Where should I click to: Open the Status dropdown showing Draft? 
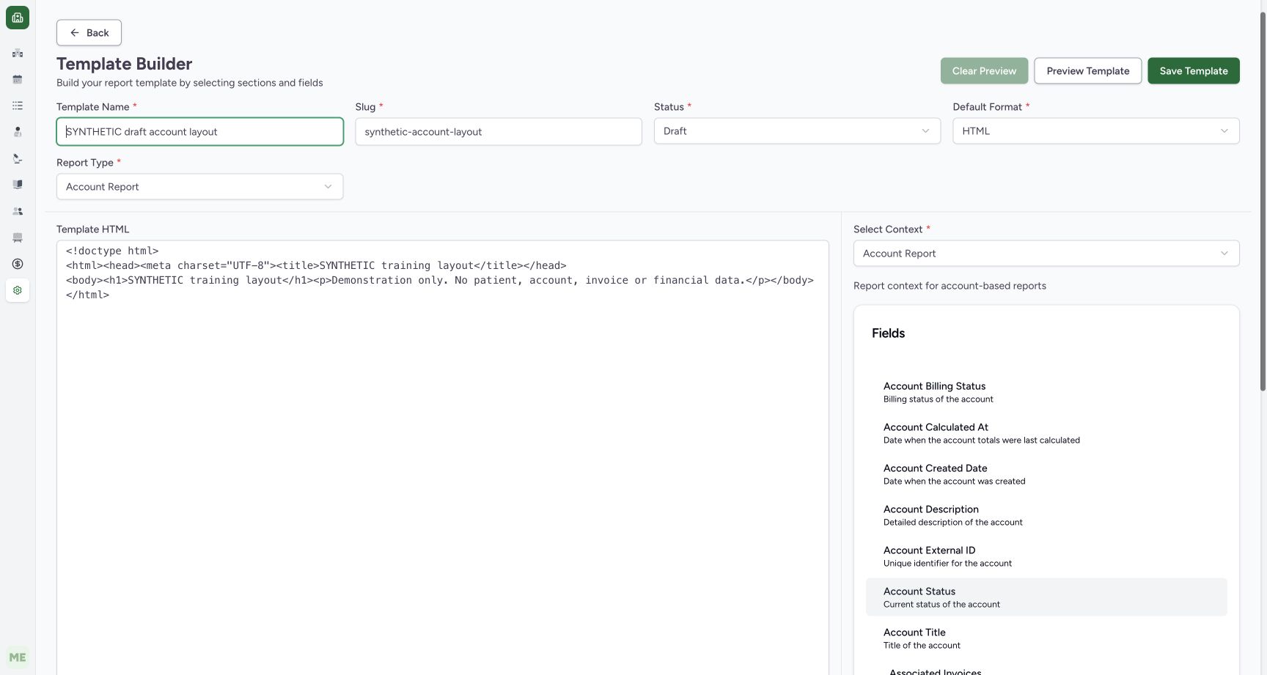point(797,131)
